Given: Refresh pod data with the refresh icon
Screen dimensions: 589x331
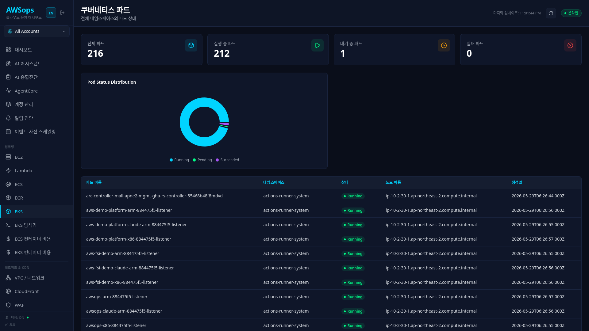Looking at the screenshot, I should tap(551, 13).
